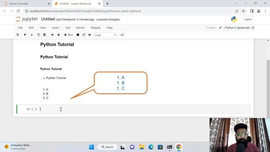Save the notebook with the floppy disk icon
This screenshot has width=270, height=152.
(x=18, y=35)
